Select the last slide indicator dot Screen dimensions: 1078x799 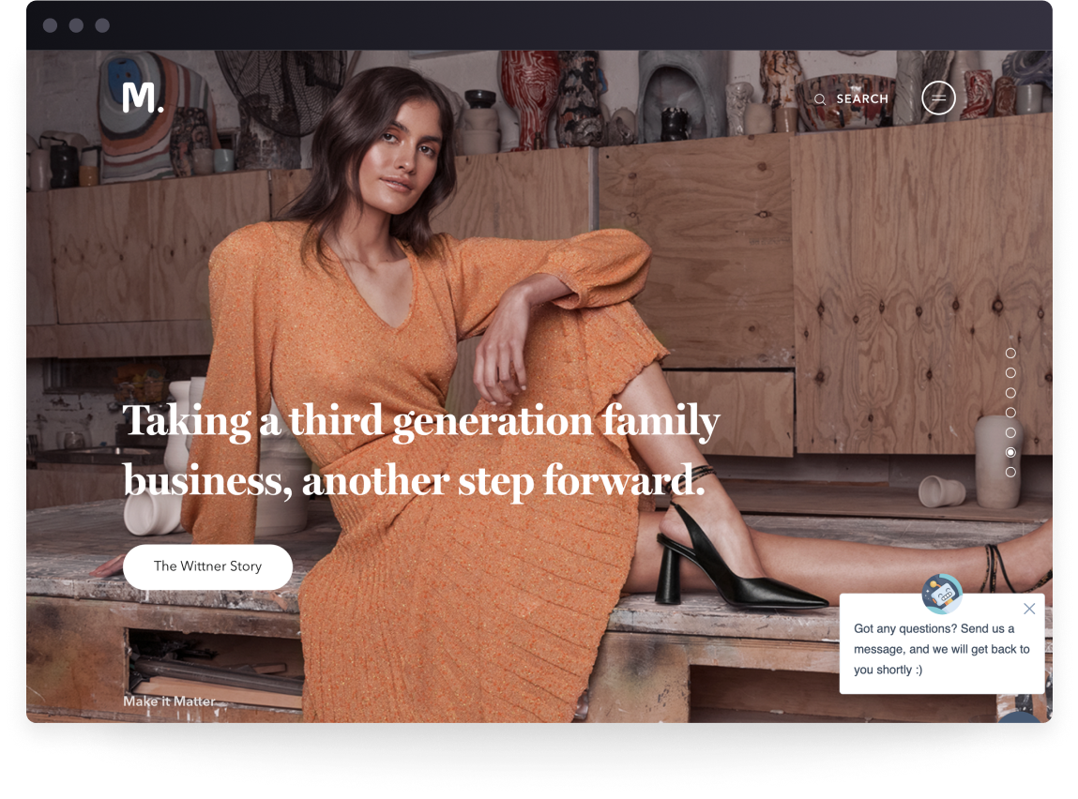(x=1010, y=472)
